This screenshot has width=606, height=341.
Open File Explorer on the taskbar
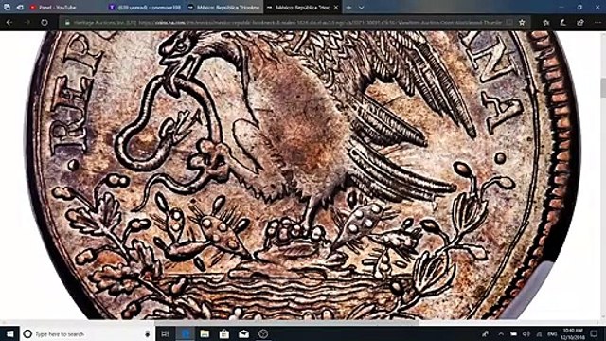tap(205, 333)
